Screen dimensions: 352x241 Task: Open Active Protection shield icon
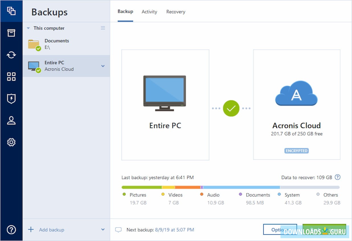tap(11, 99)
